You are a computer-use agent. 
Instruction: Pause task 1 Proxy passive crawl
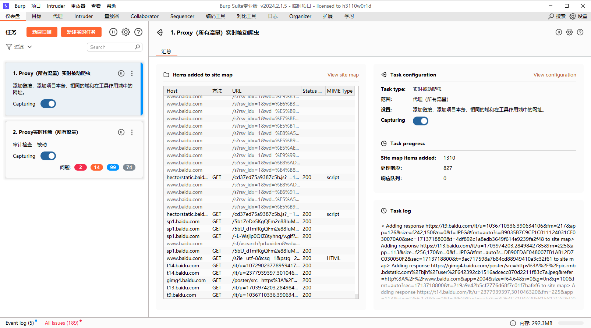coord(121,73)
